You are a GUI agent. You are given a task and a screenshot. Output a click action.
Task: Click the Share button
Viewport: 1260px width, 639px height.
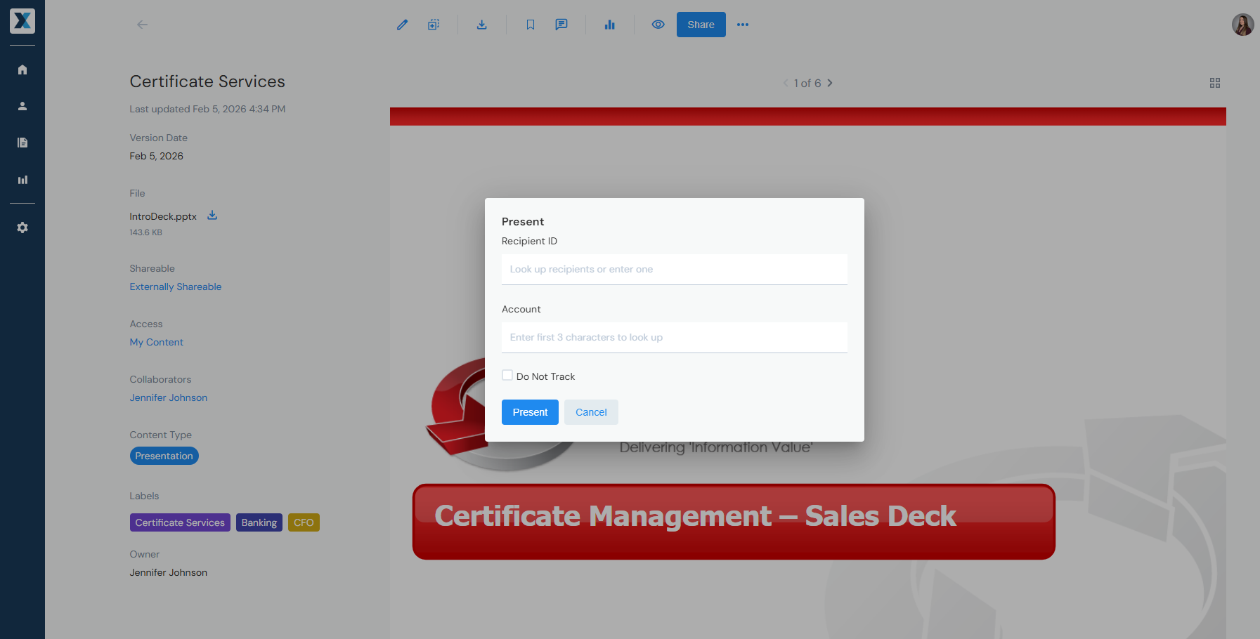(701, 25)
